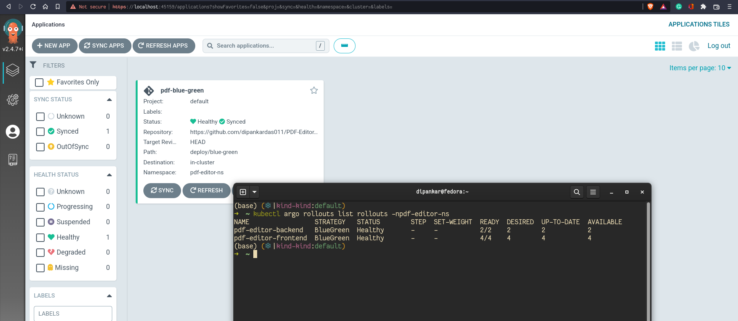Switch to summary pie chart view
Viewport: 738px width, 321px height.
tap(694, 46)
